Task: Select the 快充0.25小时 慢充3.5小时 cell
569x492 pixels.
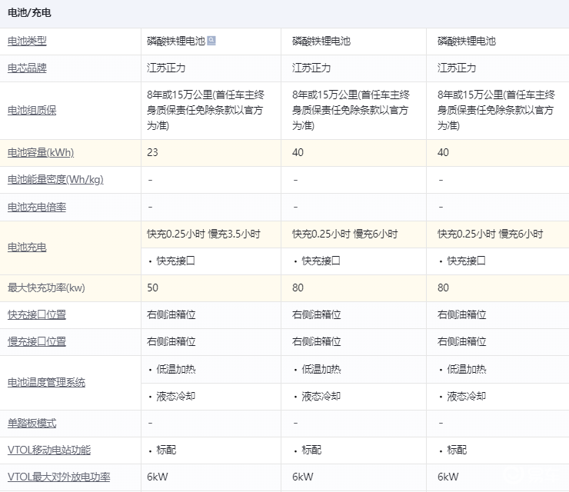Action: pyautogui.click(x=203, y=234)
